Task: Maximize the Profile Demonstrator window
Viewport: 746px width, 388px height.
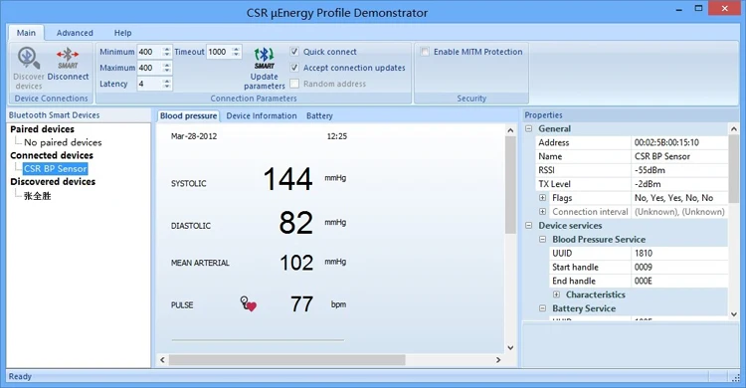Action: (x=698, y=9)
